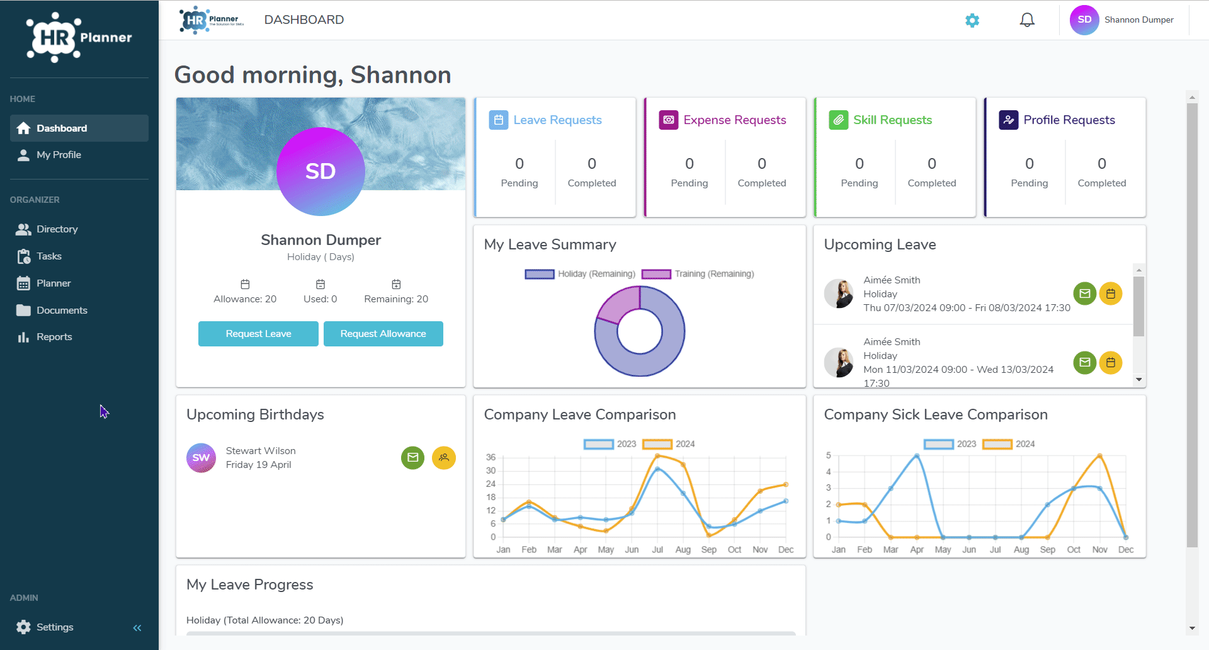Screen dimensions: 1209x650
Task: Toggle 2024 legend in Sick Leave Comparison
Action: pyautogui.click(x=1009, y=444)
